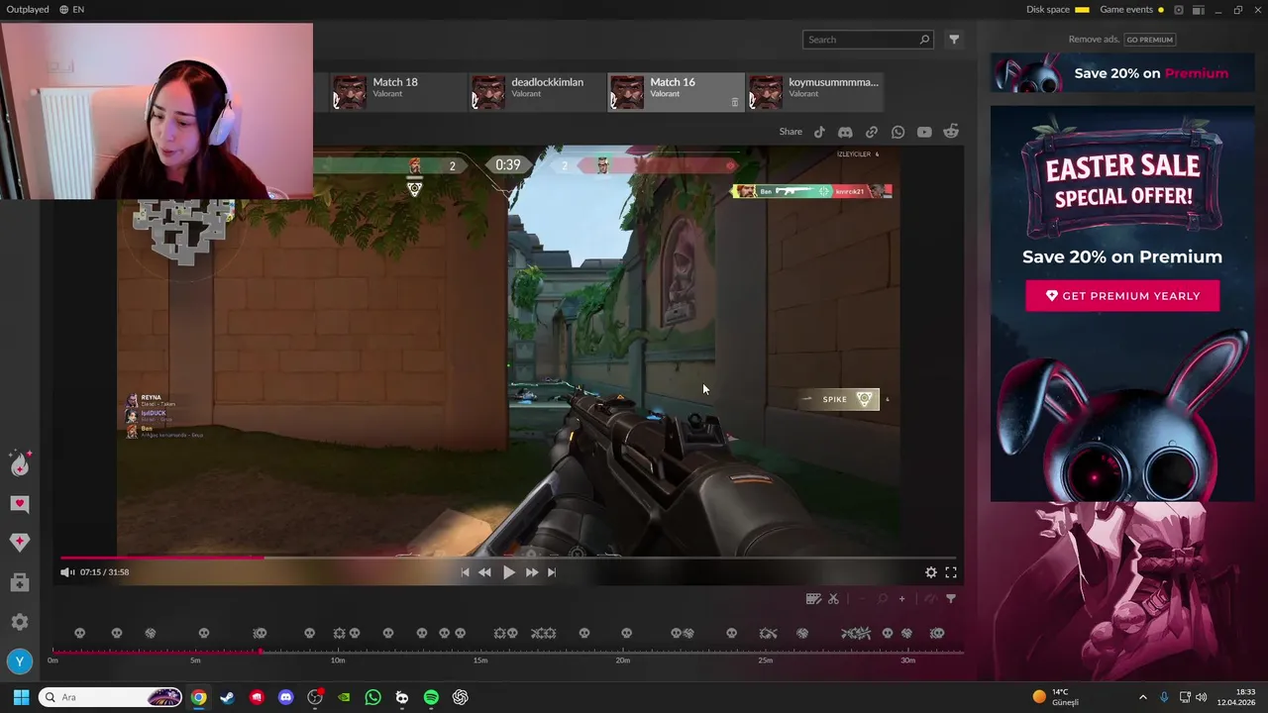Viewport: 1268px width, 713px height.
Task: Share the clip to WhatsApp
Action: (898, 132)
